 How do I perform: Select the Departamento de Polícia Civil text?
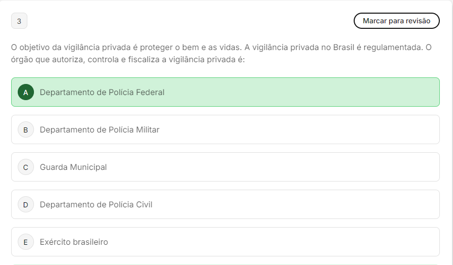coord(96,204)
